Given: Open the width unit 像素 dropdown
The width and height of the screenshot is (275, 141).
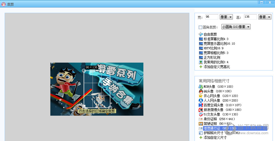Looking at the screenshot, I should 226,17.
